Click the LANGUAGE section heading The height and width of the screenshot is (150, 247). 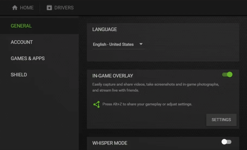[105, 29]
